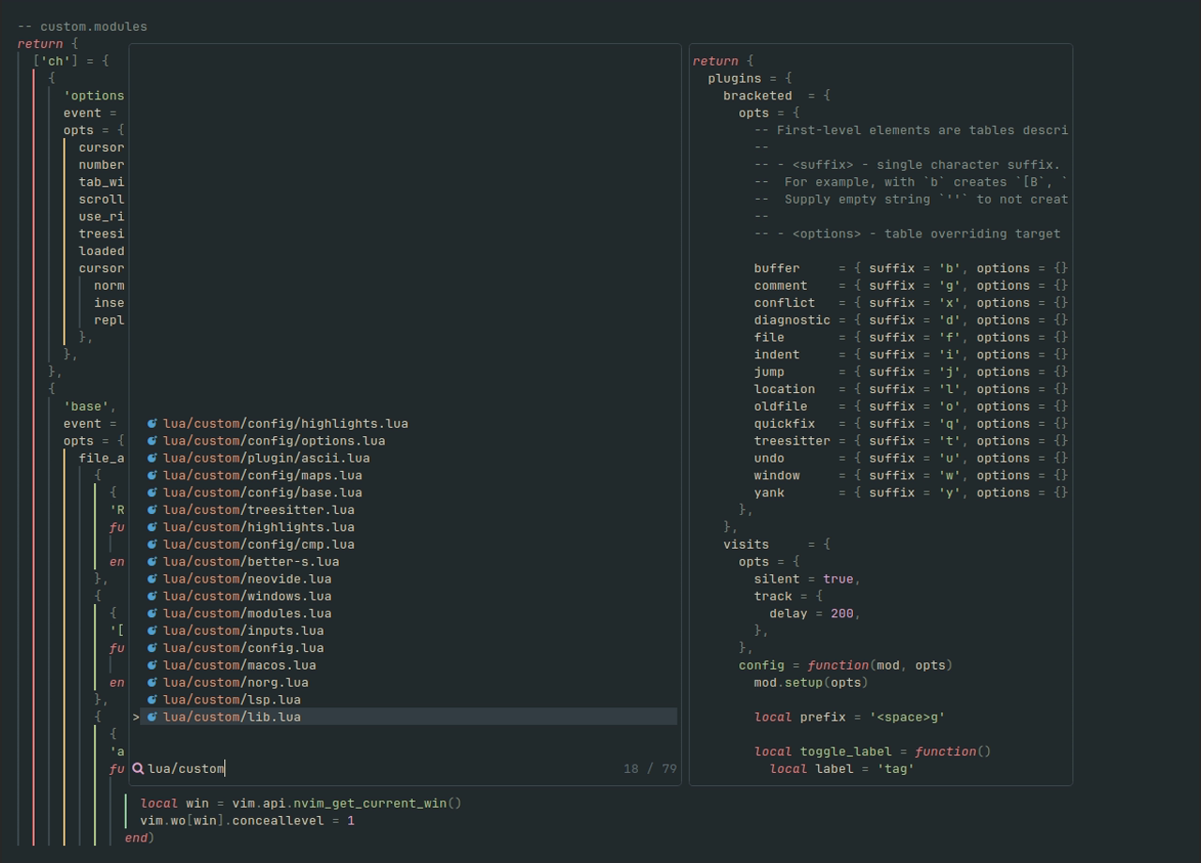1201x863 pixels.
Task: Select the lua/custom/config/options.lua result
Action: (x=274, y=441)
